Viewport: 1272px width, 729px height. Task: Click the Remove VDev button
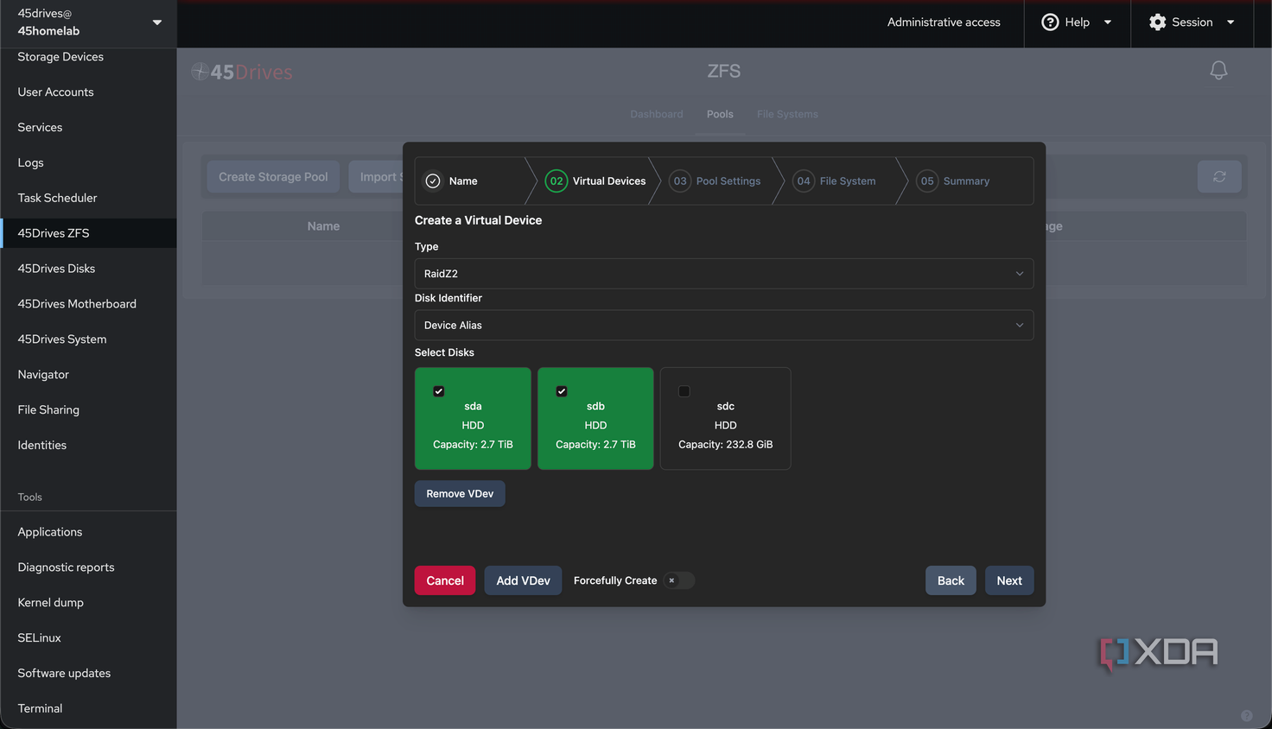click(x=460, y=494)
